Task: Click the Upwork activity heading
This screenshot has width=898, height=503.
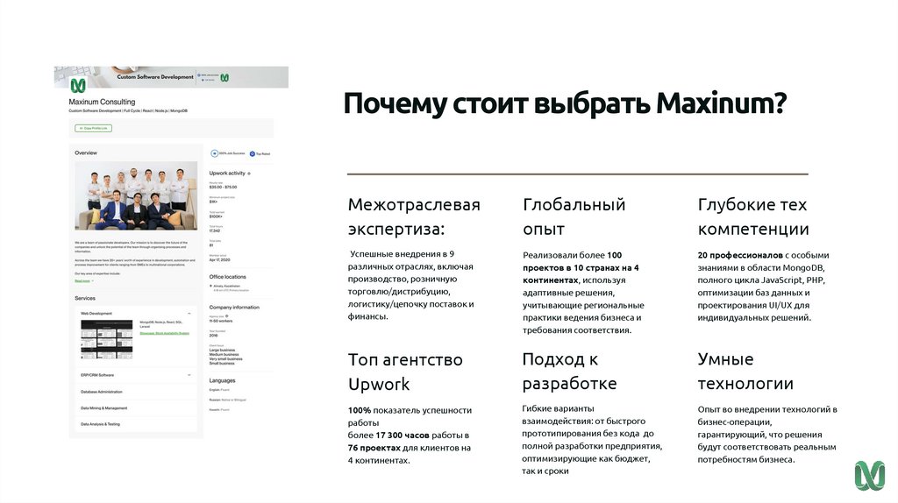Action: point(227,174)
